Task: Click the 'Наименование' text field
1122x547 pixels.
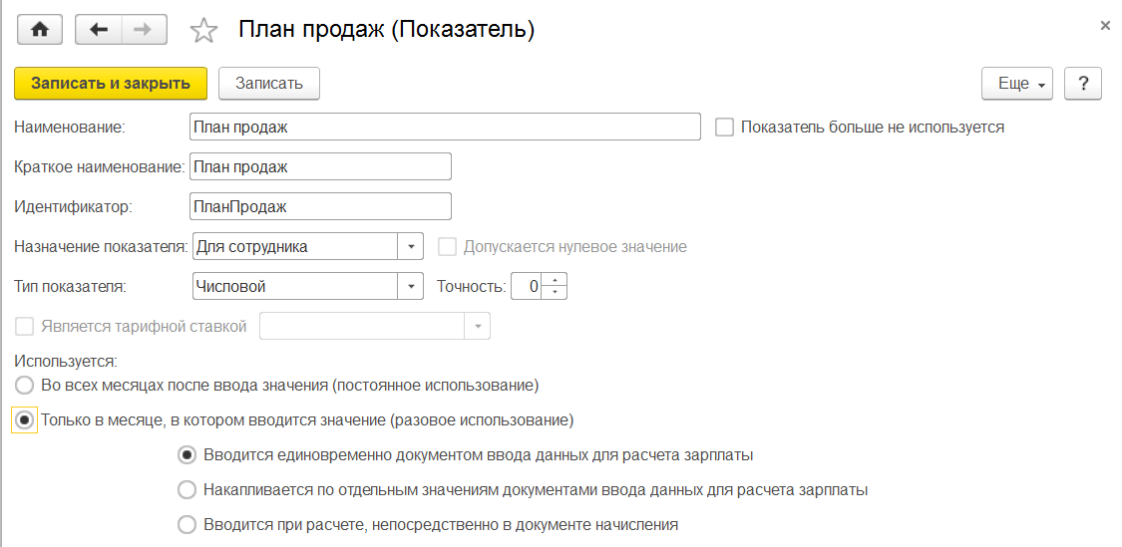Action: point(444,128)
